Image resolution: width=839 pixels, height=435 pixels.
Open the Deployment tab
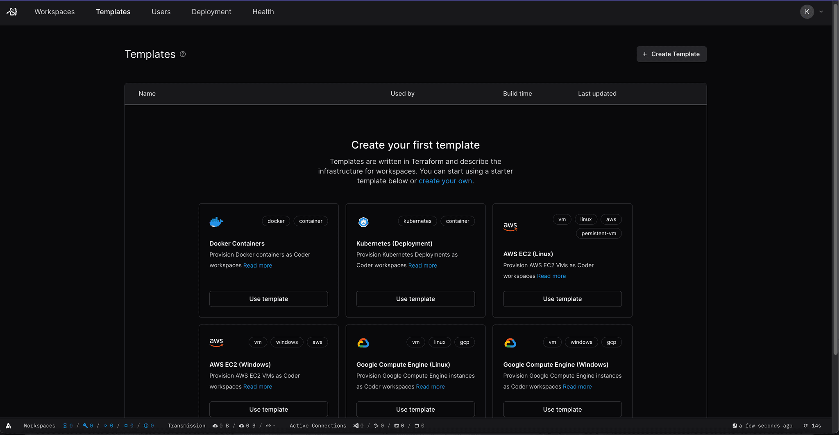pyautogui.click(x=211, y=12)
